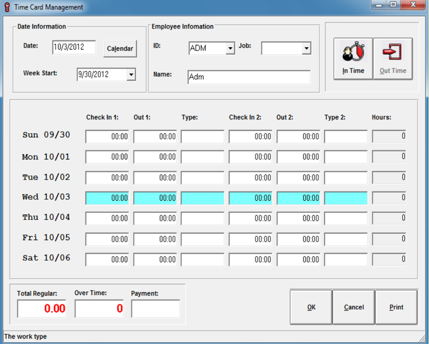Confirm with the OK button
The image size is (429, 344).
[311, 307]
